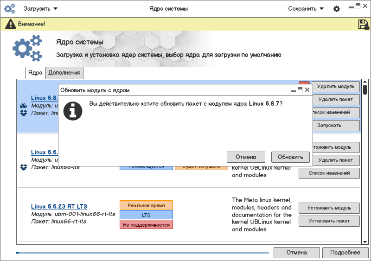Close the Обновить модуль с ядром dialog
The image size is (371, 261).
pos(307,89)
